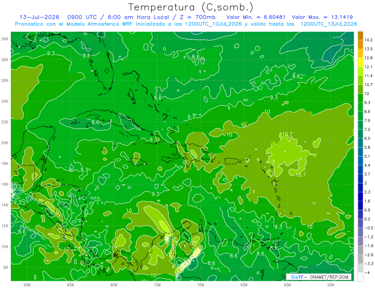The height and width of the screenshot is (289, 375).
Task: Click the color scale label '0.2'
Action: tap(367, 219)
